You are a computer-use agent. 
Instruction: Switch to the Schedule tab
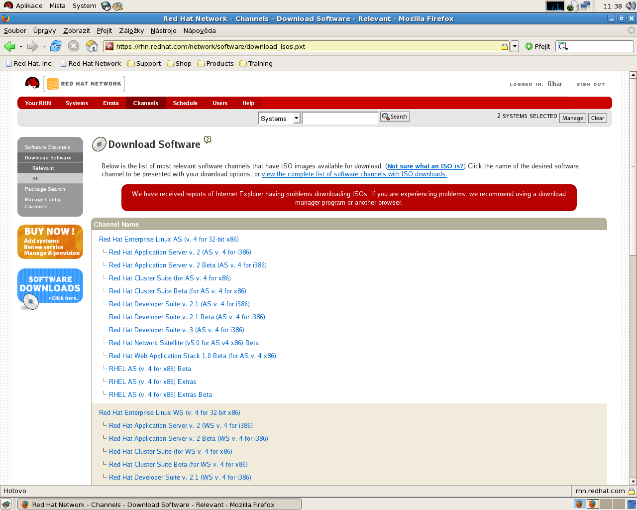(x=185, y=103)
